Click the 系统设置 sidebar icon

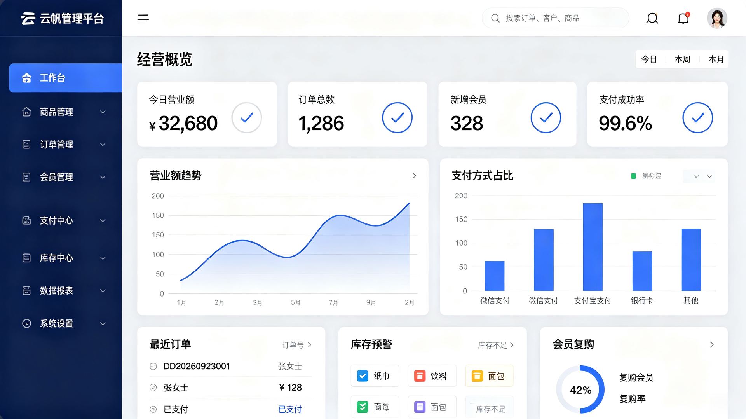[26, 323]
